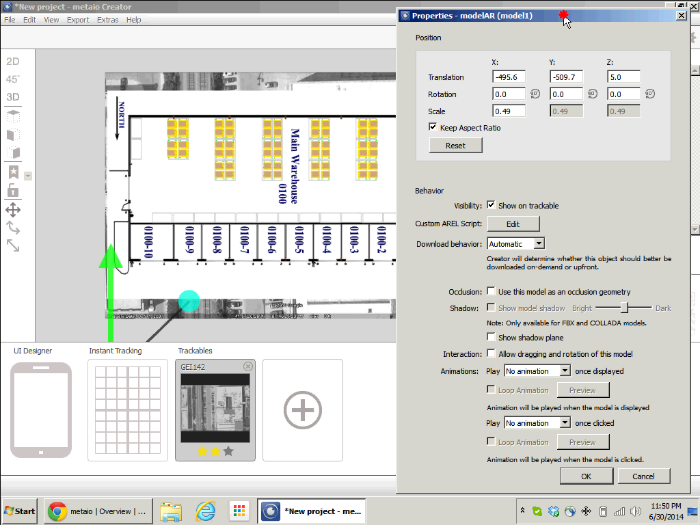The width and height of the screenshot is (700, 525).
Task: Click the 90° rotate button for X rotation
Action: tap(535, 94)
